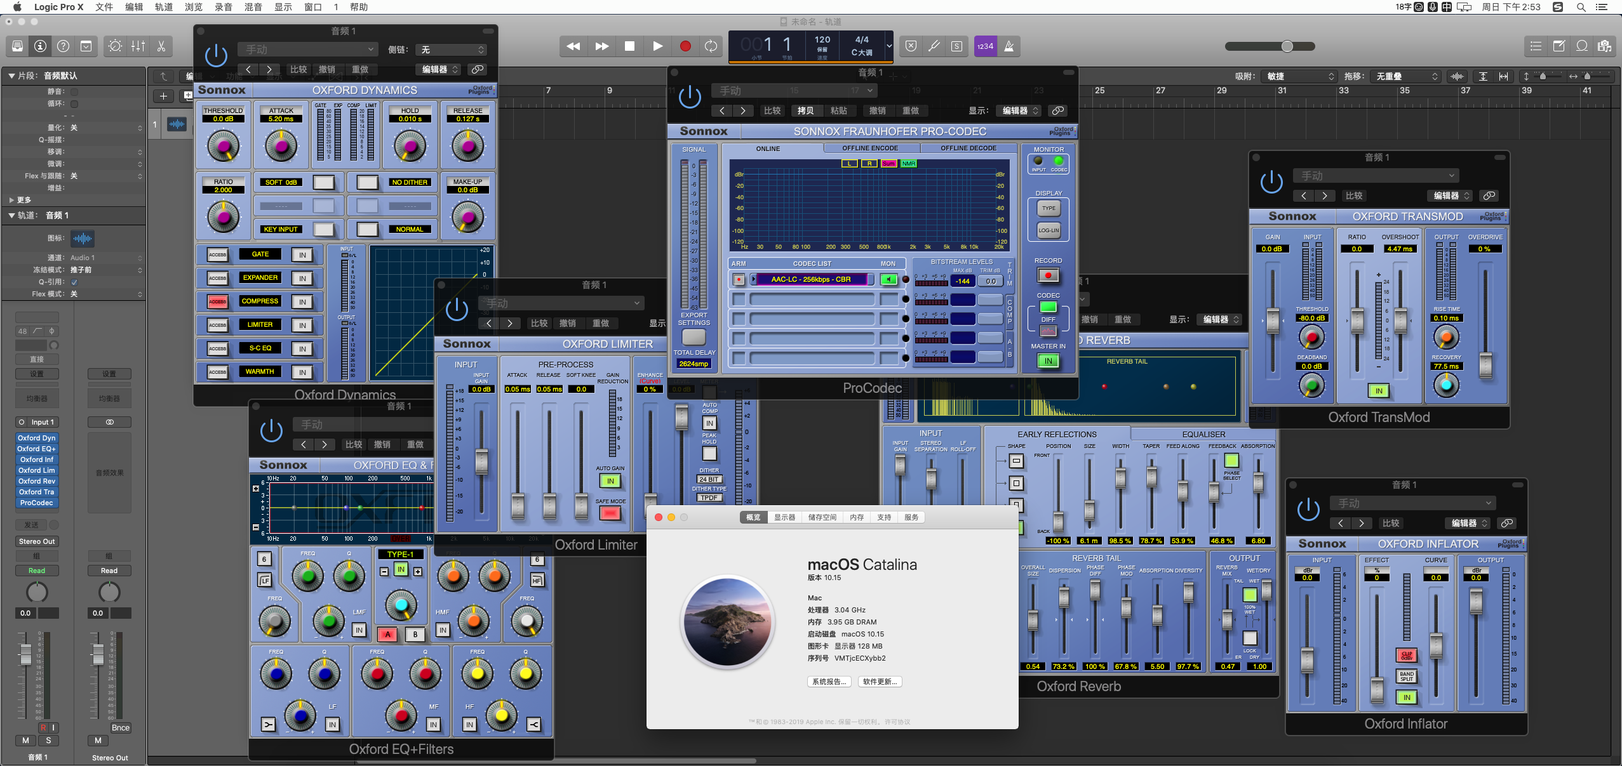Toggle Oxford Inflator plugin power button
The height and width of the screenshot is (766, 1622).
tap(1308, 510)
